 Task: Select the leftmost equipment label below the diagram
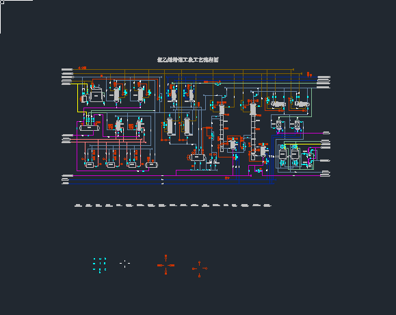coord(78,205)
